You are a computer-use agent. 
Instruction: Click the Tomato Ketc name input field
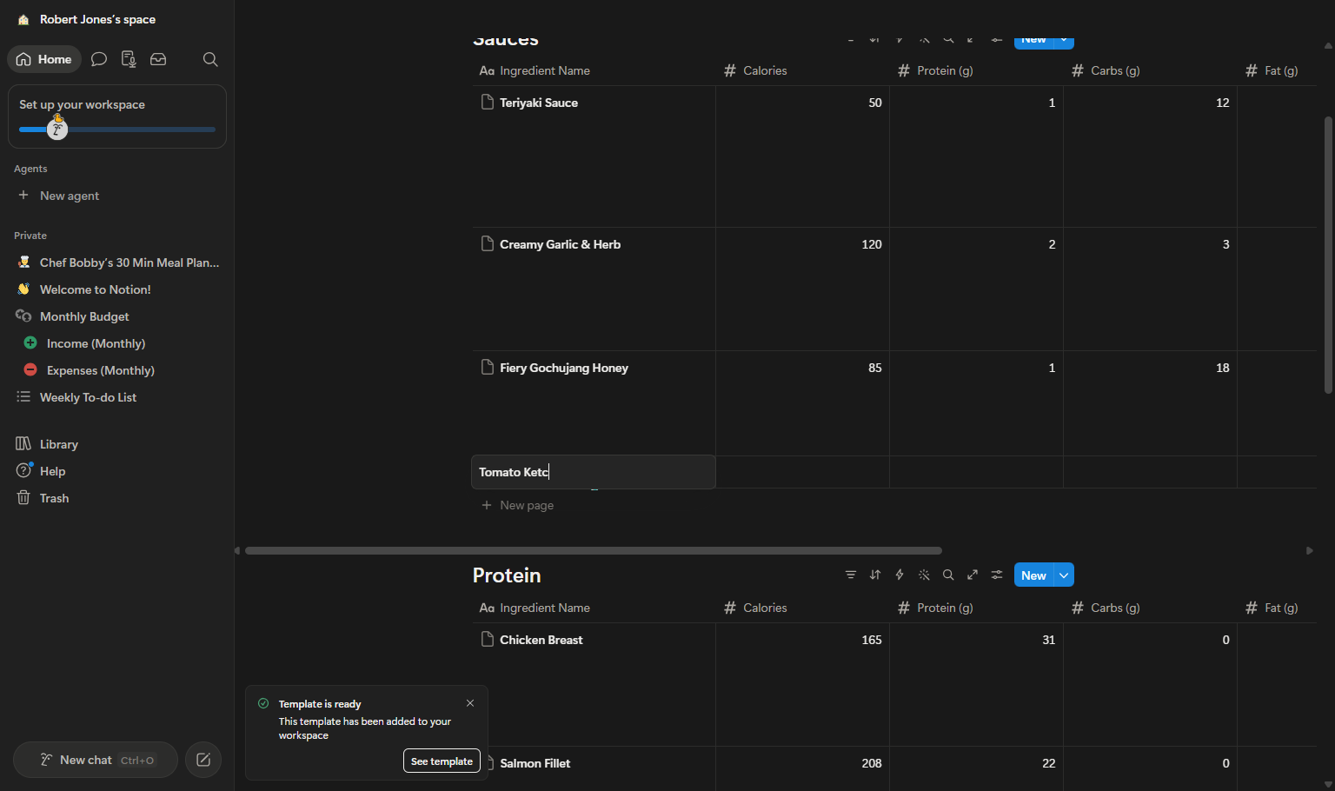594,472
